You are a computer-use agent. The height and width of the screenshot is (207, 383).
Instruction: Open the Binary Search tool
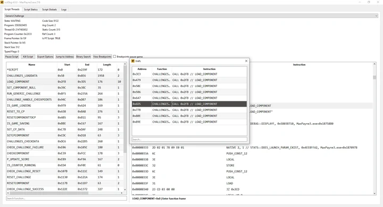pyautogui.click(x=84, y=57)
